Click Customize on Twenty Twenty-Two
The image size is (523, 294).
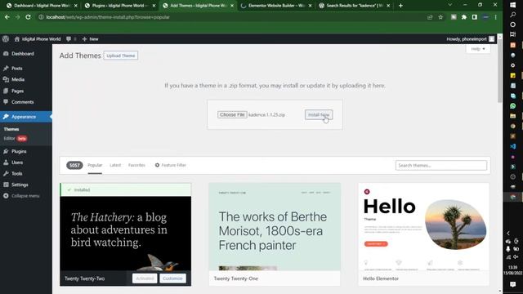[x=172, y=278]
